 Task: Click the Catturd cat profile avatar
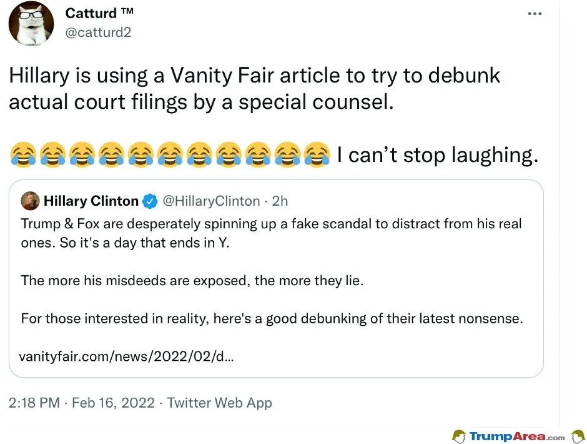pos(31,23)
